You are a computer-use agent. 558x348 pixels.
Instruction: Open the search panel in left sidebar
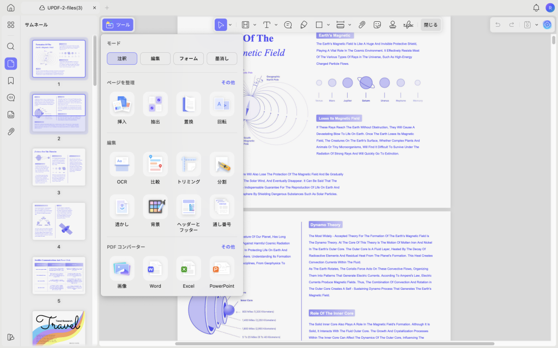(x=11, y=46)
